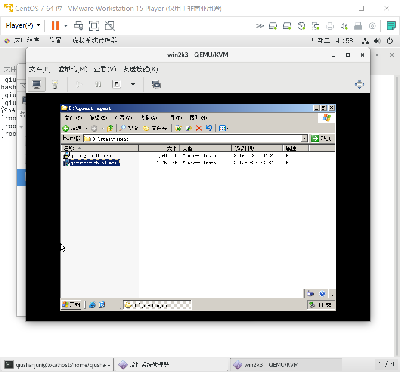Open the Explorer views dropdown arrow
Viewport: 400px width, 372px height.
point(227,128)
